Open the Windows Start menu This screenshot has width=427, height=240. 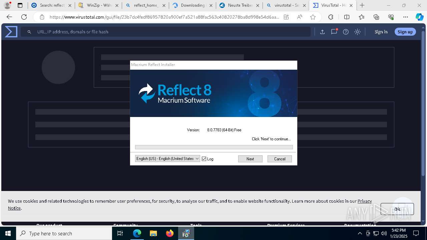tap(8, 233)
